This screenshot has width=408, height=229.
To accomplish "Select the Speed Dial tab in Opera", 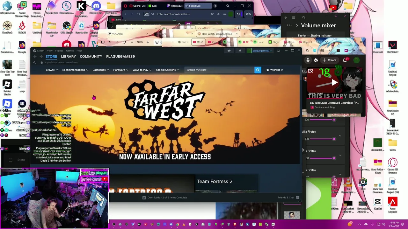I will coord(198,6).
